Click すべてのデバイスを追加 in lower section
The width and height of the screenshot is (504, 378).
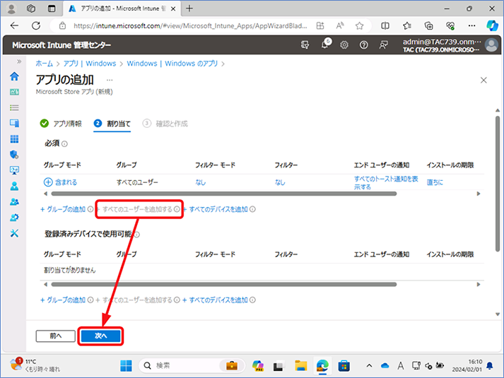216,300
